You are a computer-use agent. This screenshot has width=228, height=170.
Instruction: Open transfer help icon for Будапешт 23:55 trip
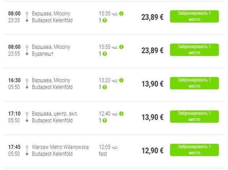pyautogui.click(x=105, y=54)
